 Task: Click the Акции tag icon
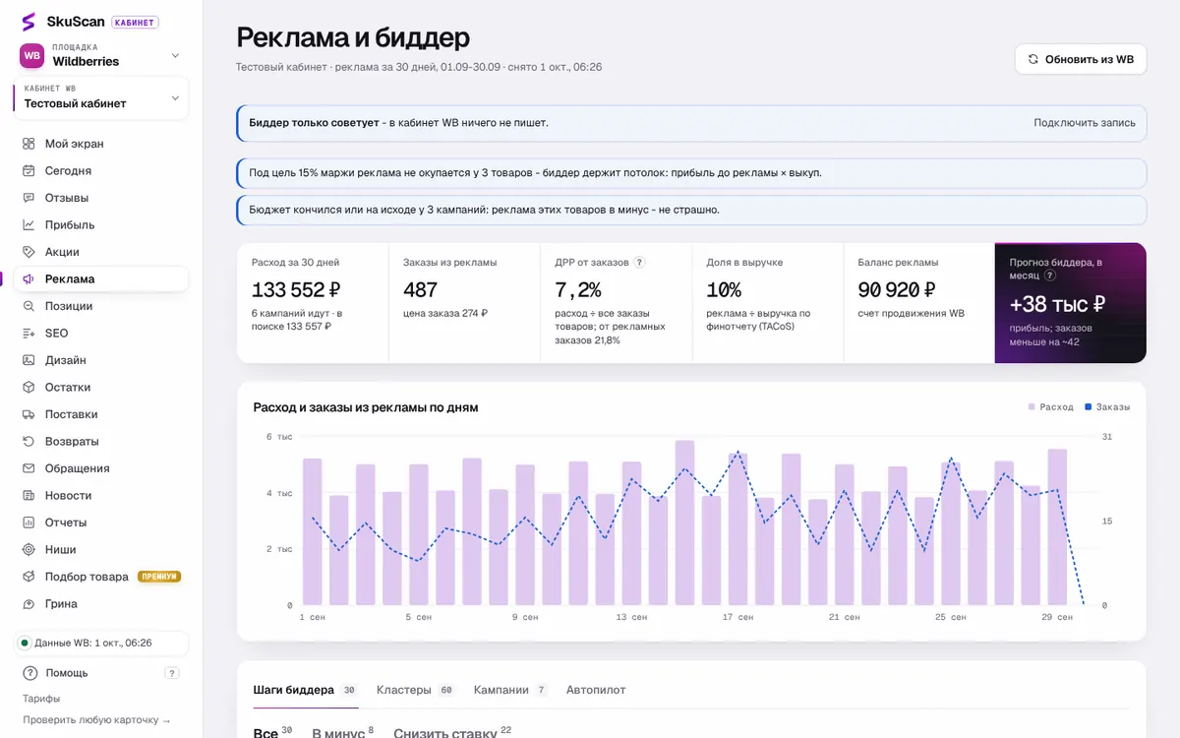coord(29,252)
